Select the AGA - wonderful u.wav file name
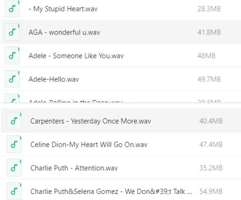This screenshot has width=241, height=200. click(x=64, y=33)
